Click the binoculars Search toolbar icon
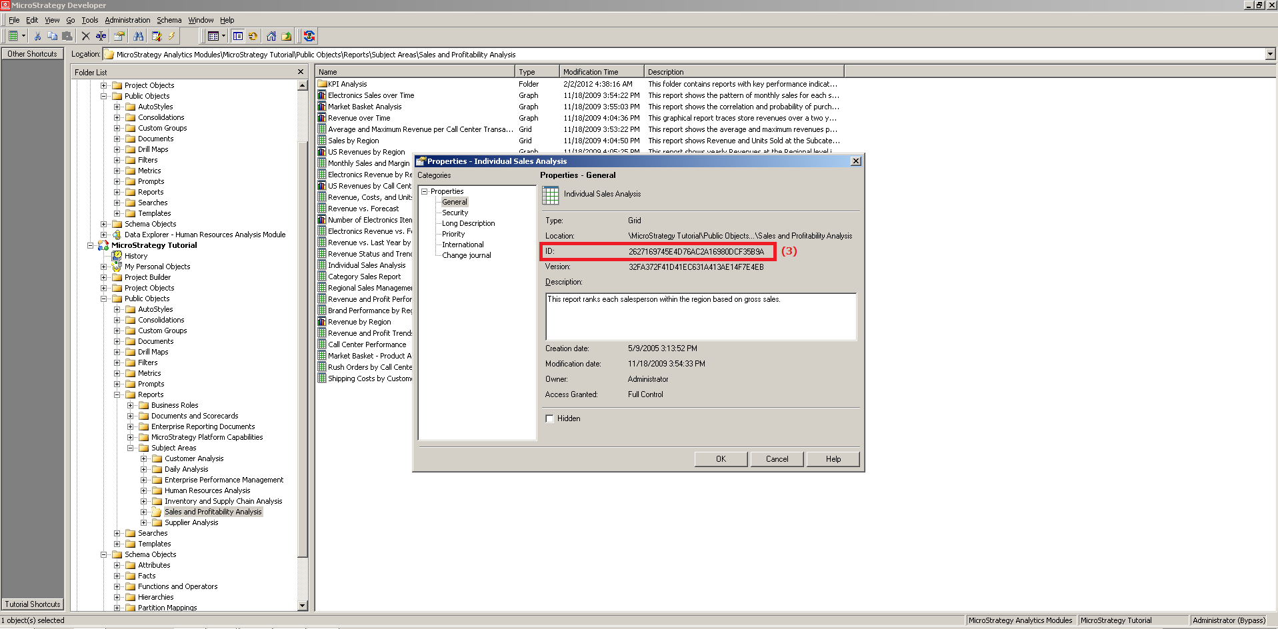Viewport: 1278px width, 629px height. (139, 36)
